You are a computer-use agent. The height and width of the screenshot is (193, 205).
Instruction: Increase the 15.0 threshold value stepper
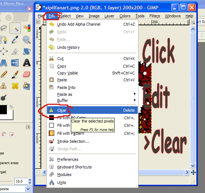(x=30, y=180)
